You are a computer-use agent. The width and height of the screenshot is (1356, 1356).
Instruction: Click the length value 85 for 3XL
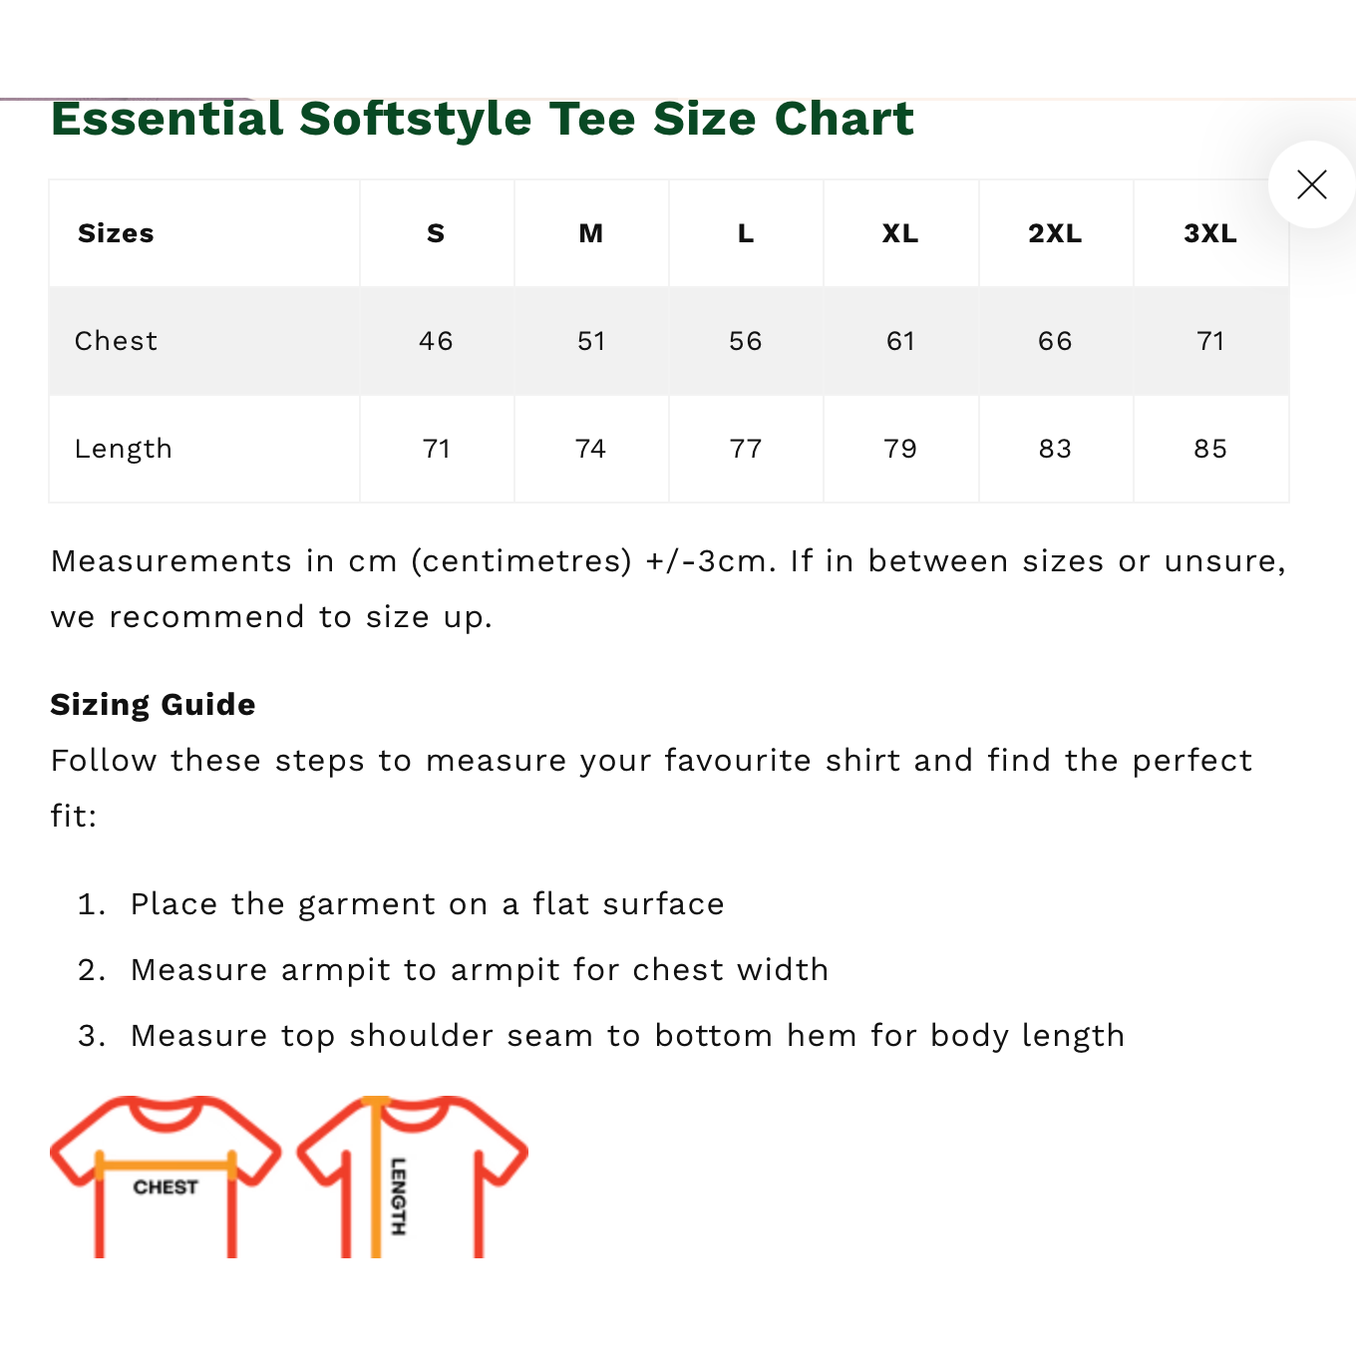(1210, 449)
